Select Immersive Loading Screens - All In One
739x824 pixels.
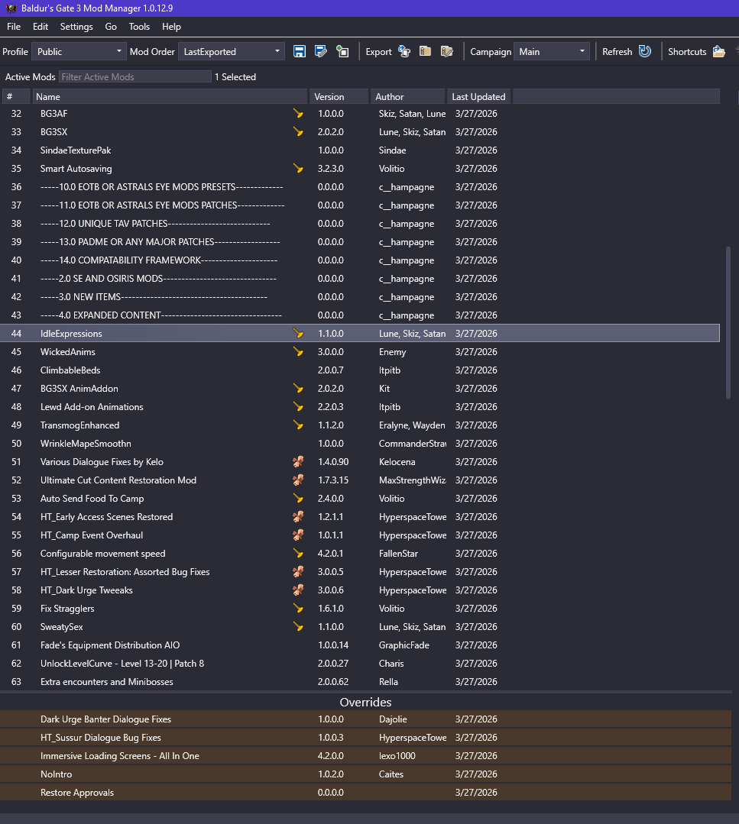365,756
